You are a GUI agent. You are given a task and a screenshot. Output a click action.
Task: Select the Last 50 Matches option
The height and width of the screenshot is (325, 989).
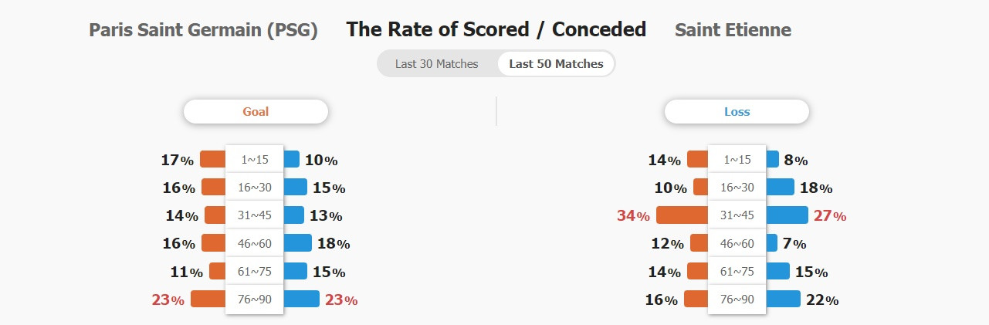point(556,64)
